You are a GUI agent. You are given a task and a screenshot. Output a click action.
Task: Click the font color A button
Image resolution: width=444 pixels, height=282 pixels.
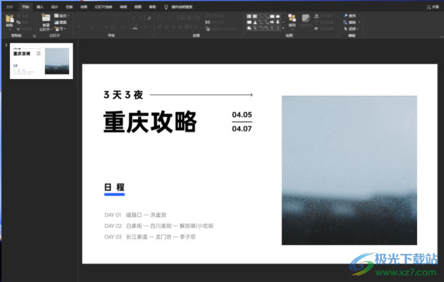pyautogui.click(x=146, y=27)
